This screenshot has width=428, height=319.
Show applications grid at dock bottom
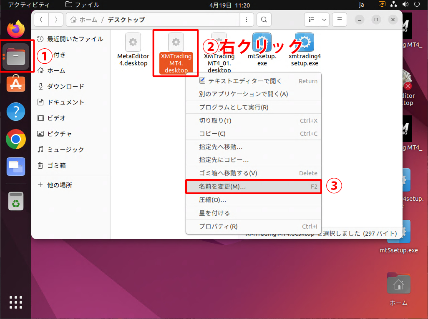pos(16,302)
